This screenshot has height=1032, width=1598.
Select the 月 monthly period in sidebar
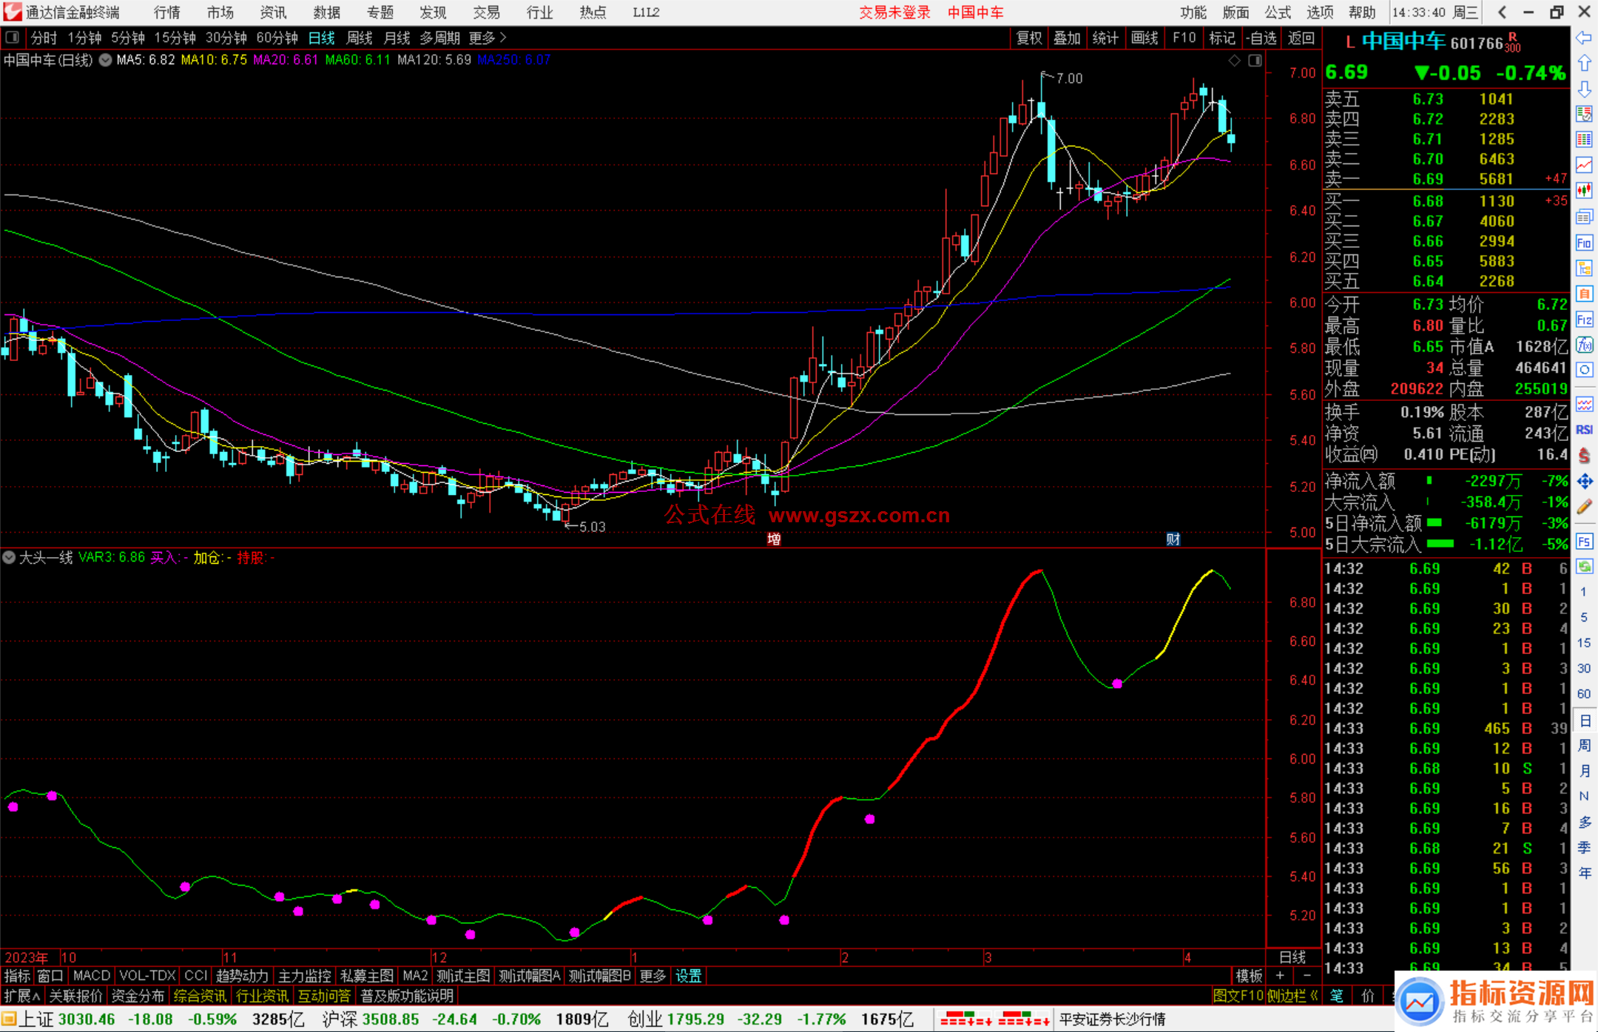1584,771
